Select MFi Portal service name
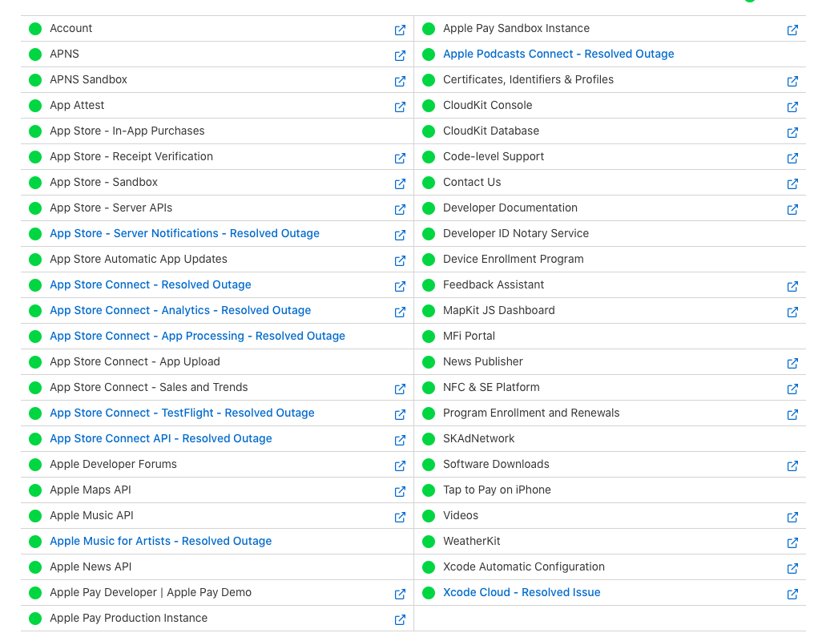Viewport: 818px width, 637px height. point(469,336)
